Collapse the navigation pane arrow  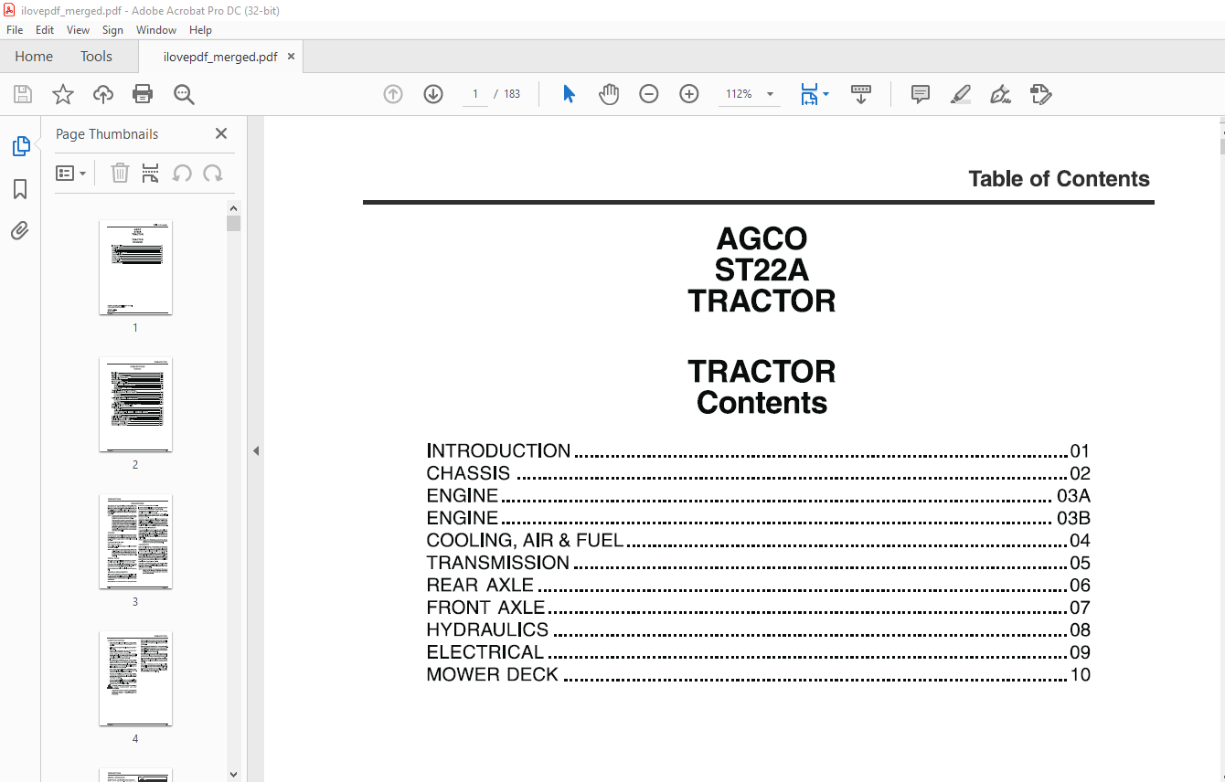(256, 450)
